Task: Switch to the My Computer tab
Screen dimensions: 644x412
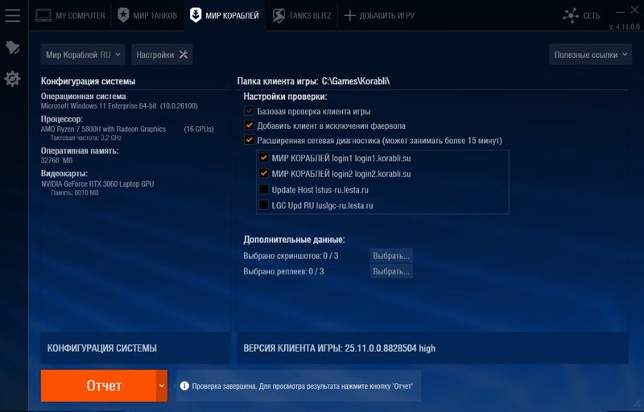Action: 70,15
